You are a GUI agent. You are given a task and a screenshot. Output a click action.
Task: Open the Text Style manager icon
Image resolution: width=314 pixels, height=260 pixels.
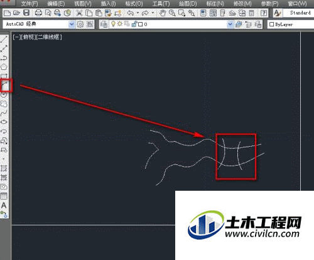point(278,13)
